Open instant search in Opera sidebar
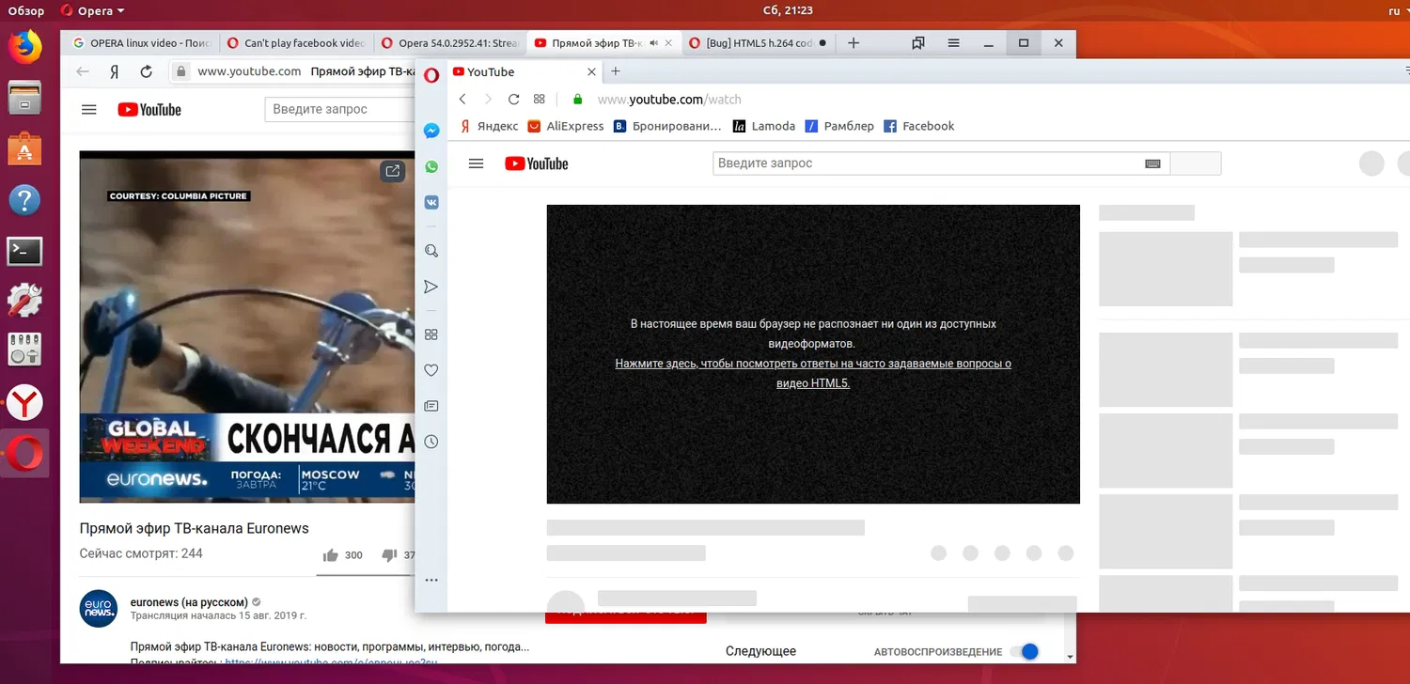The image size is (1410, 684). [x=431, y=251]
